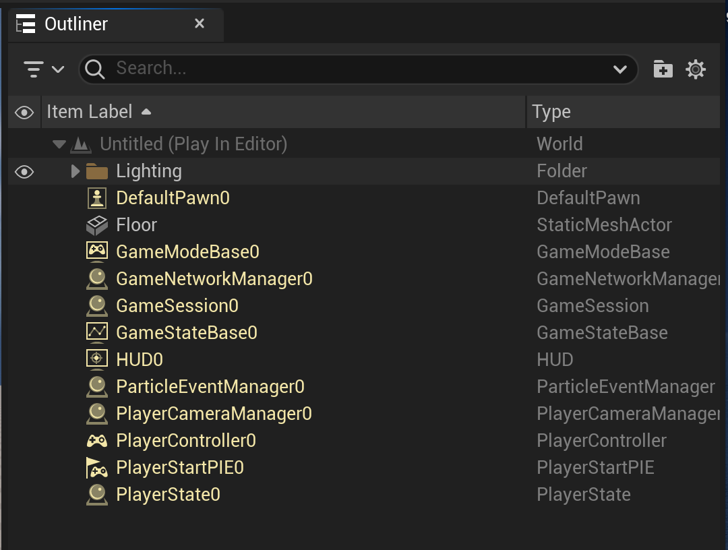
Task: Select the Outliner tab
Action: [x=116, y=24]
